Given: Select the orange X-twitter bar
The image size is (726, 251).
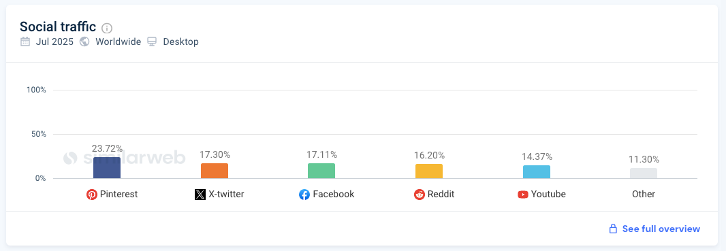Looking at the screenshot, I should pos(215,171).
